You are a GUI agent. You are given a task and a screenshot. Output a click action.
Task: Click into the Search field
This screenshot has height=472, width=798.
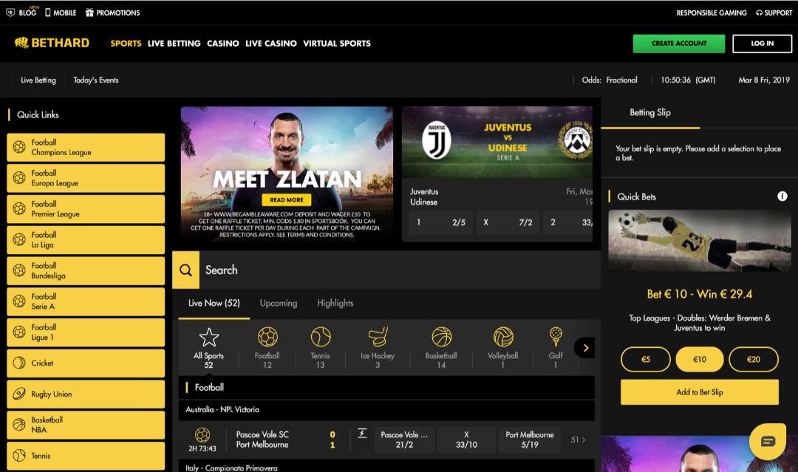point(400,270)
